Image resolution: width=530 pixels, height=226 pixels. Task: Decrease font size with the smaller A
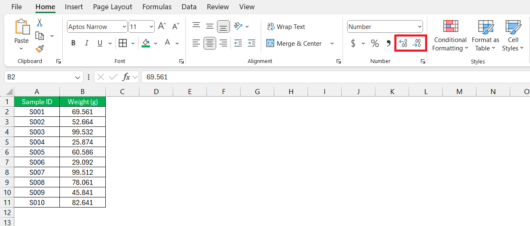[x=176, y=26]
